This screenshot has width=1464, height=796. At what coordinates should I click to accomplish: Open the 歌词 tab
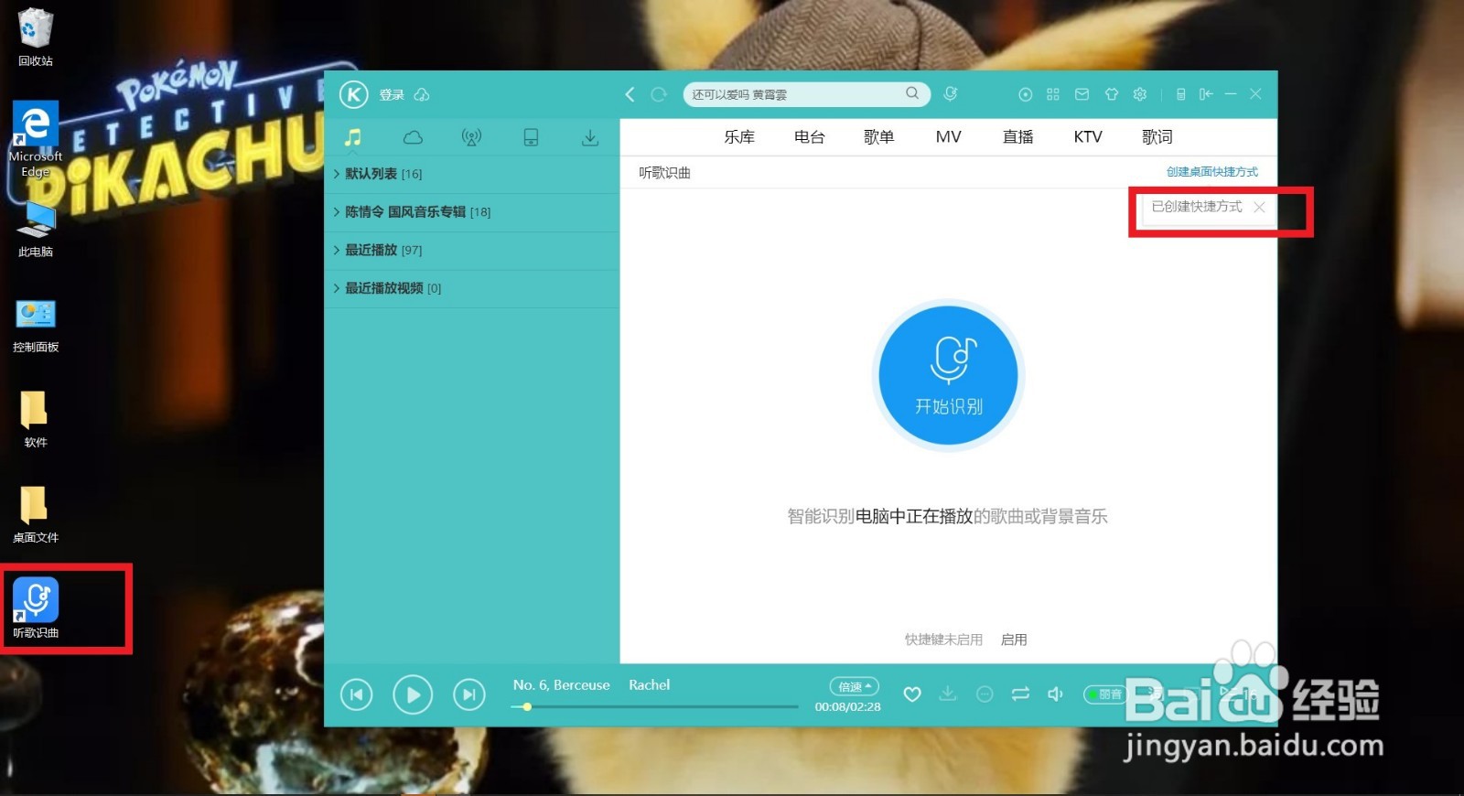tap(1157, 137)
